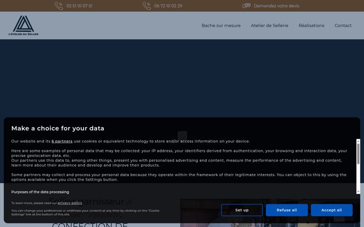Open the Demandez votre devis link
This screenshot has height=227, width=364.
pyautogui.click(x=276, y=6)
